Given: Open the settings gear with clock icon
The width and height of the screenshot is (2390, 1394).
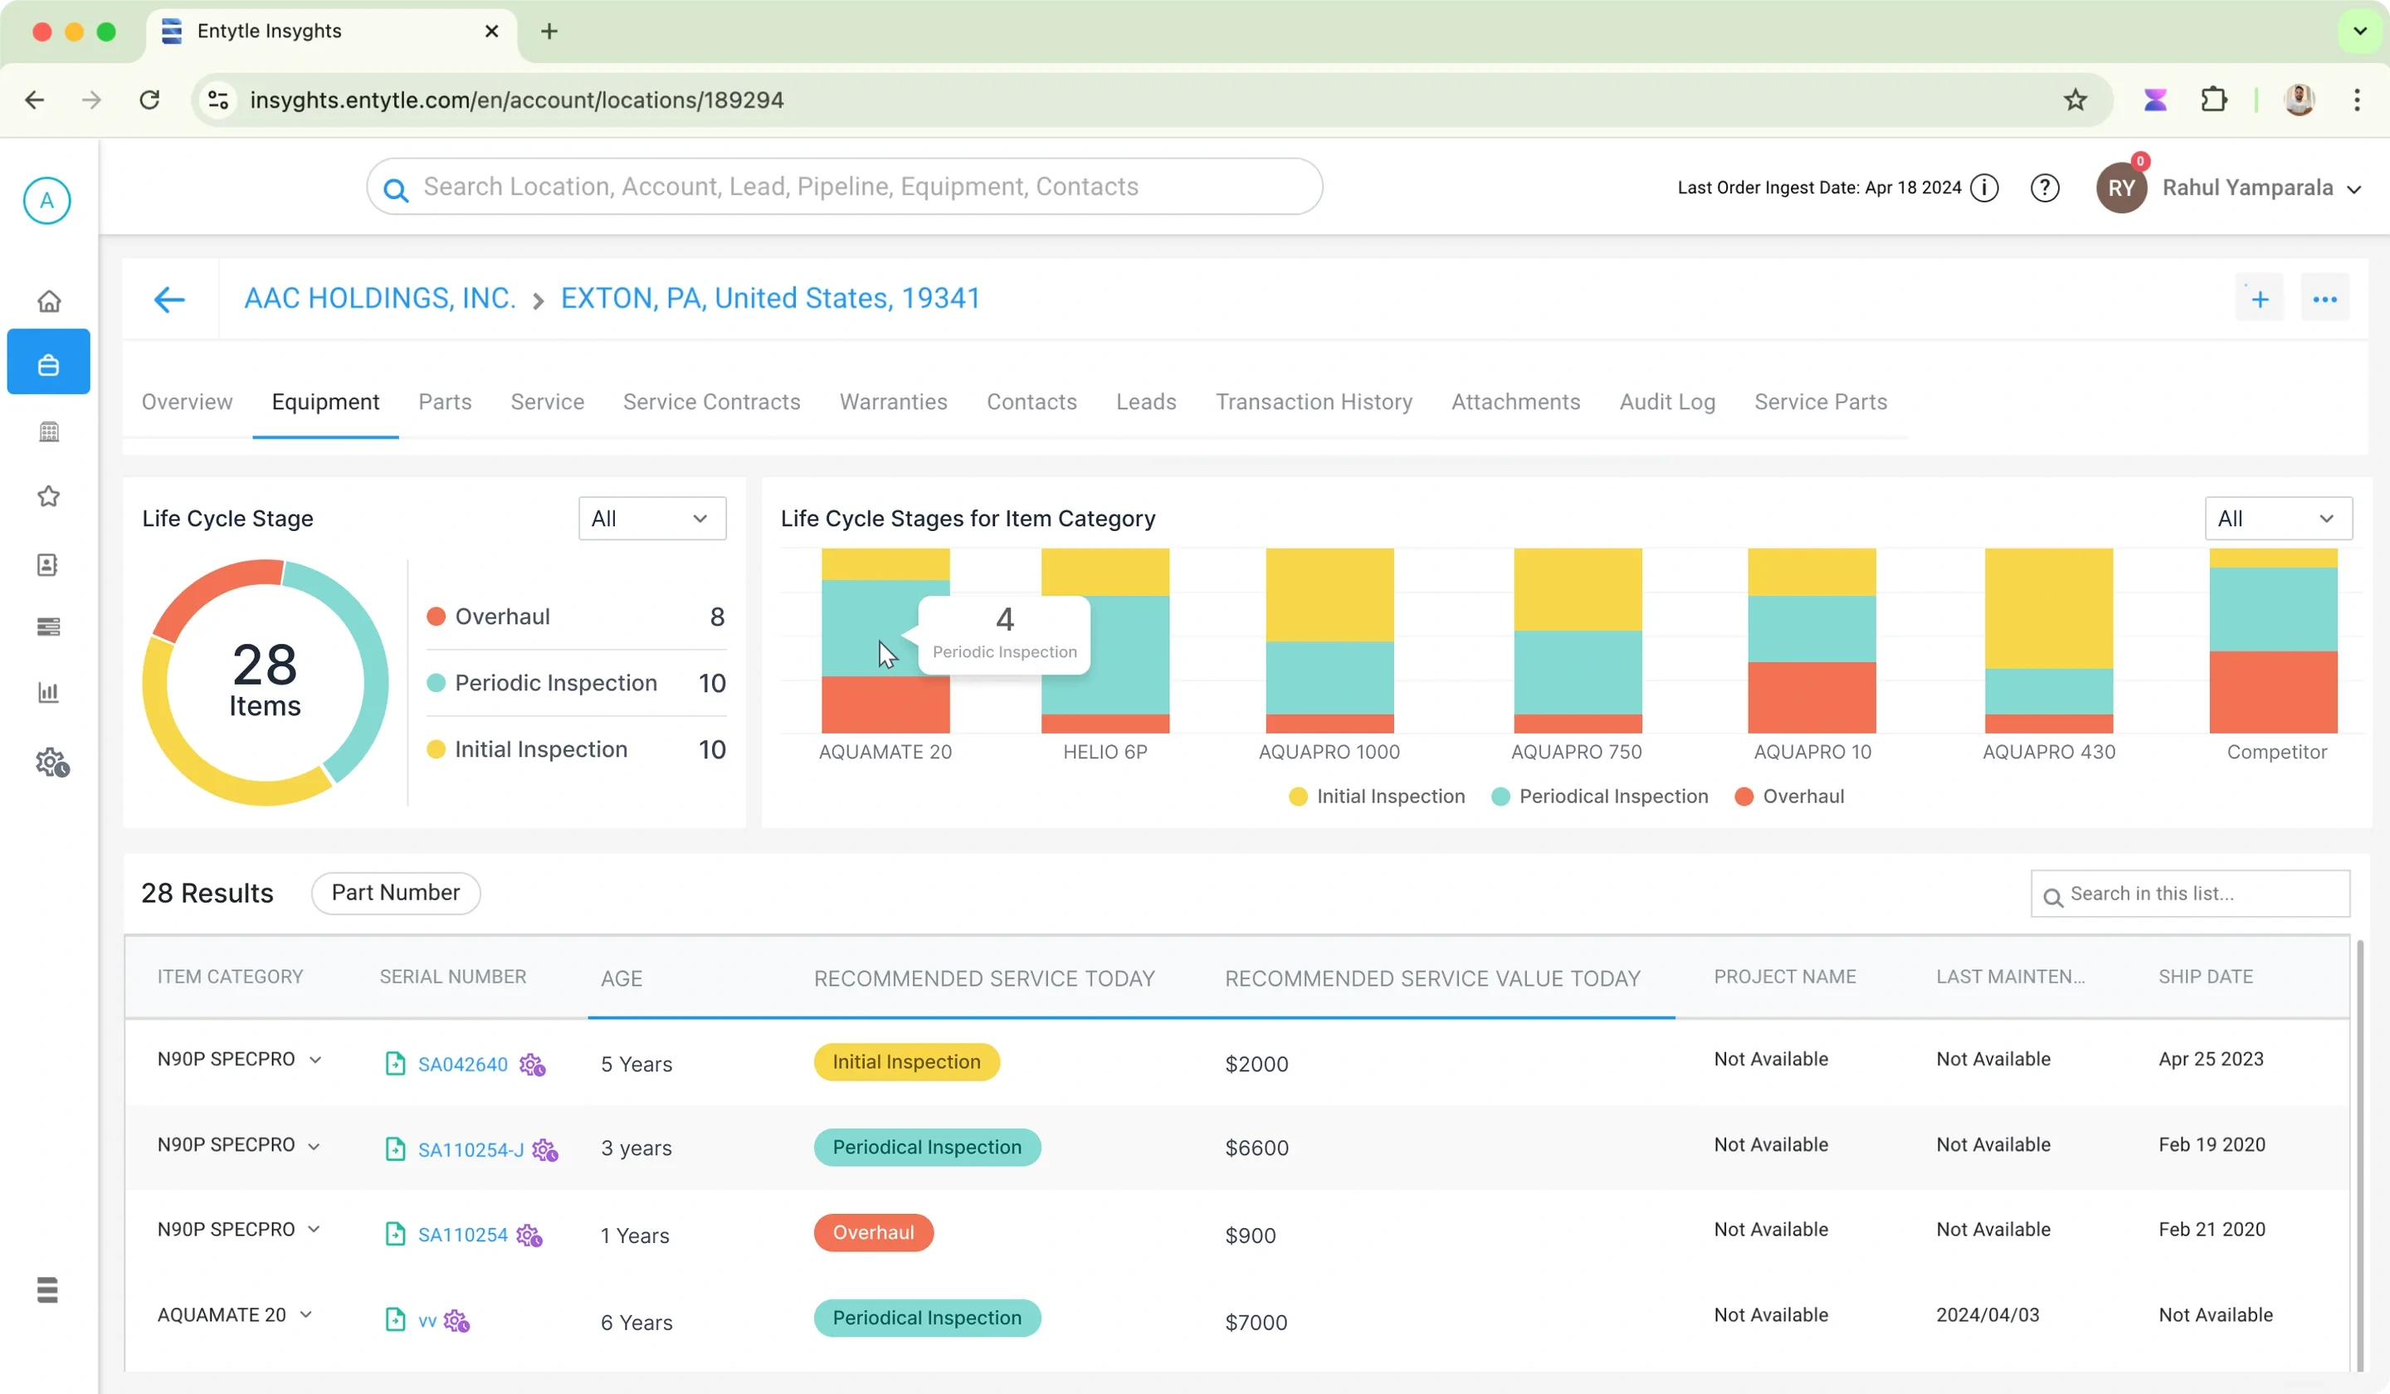Looking at the screenshot, I should (x=52, y=763).
